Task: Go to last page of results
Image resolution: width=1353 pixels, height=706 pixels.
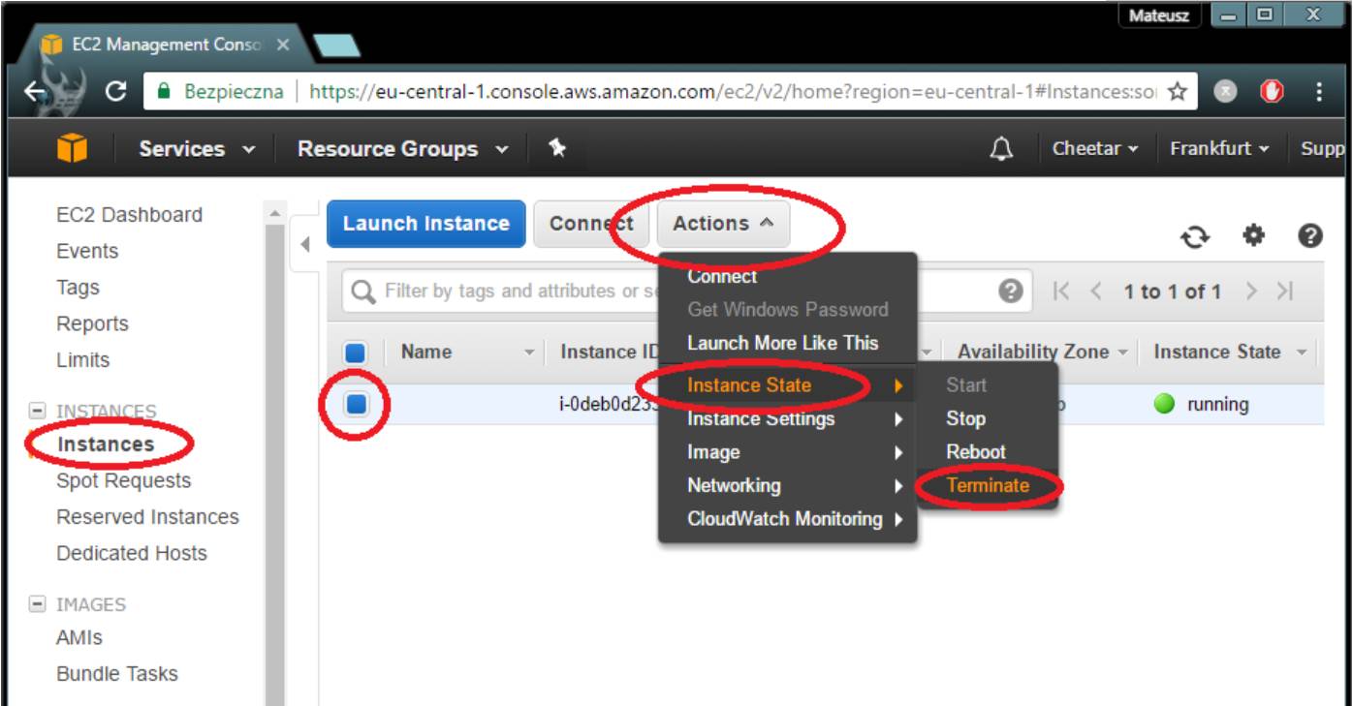Action: coord(1285,292)
